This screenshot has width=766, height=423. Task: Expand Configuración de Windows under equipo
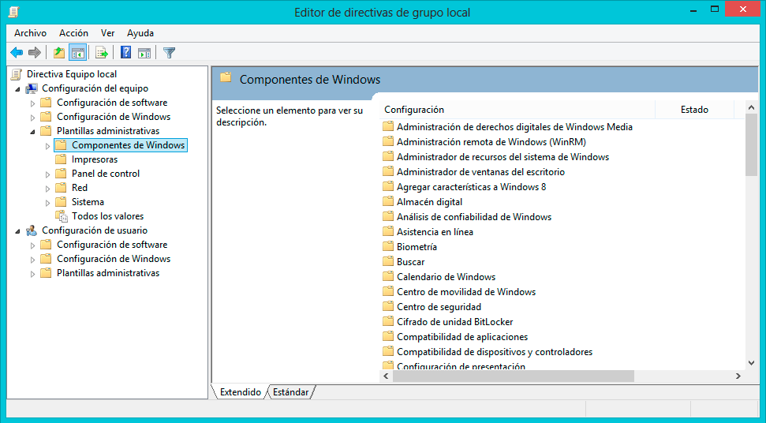tap(32, 118)
